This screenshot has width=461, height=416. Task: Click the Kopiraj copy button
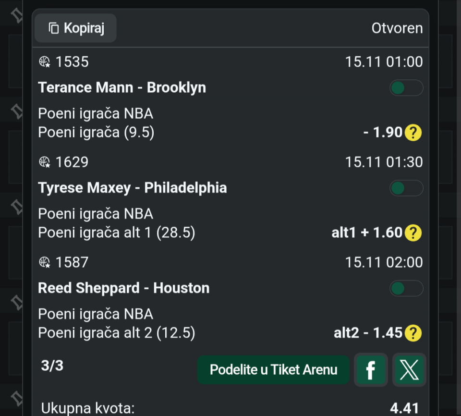[x=76, y=28]
